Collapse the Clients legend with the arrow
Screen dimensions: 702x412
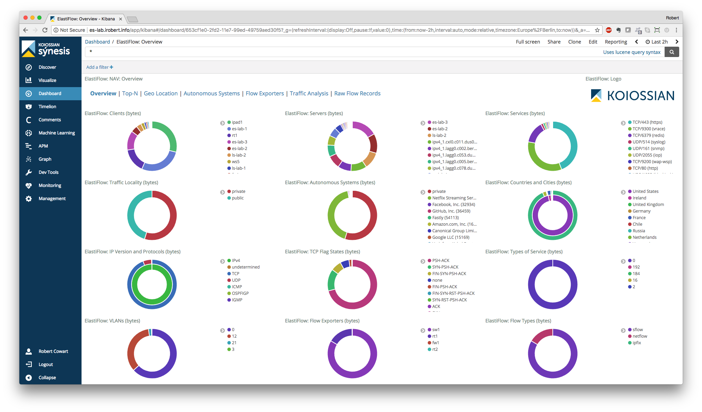[x=222, y=123]
